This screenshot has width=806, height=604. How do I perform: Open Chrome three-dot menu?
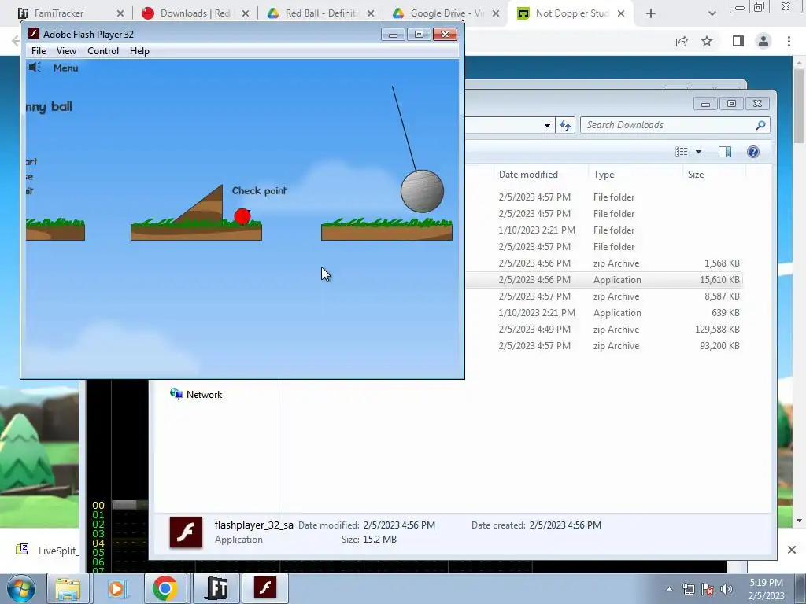click(x=789, y=41)
